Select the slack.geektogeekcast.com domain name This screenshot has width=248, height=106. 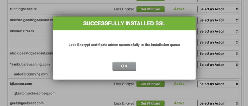(32, 53)
